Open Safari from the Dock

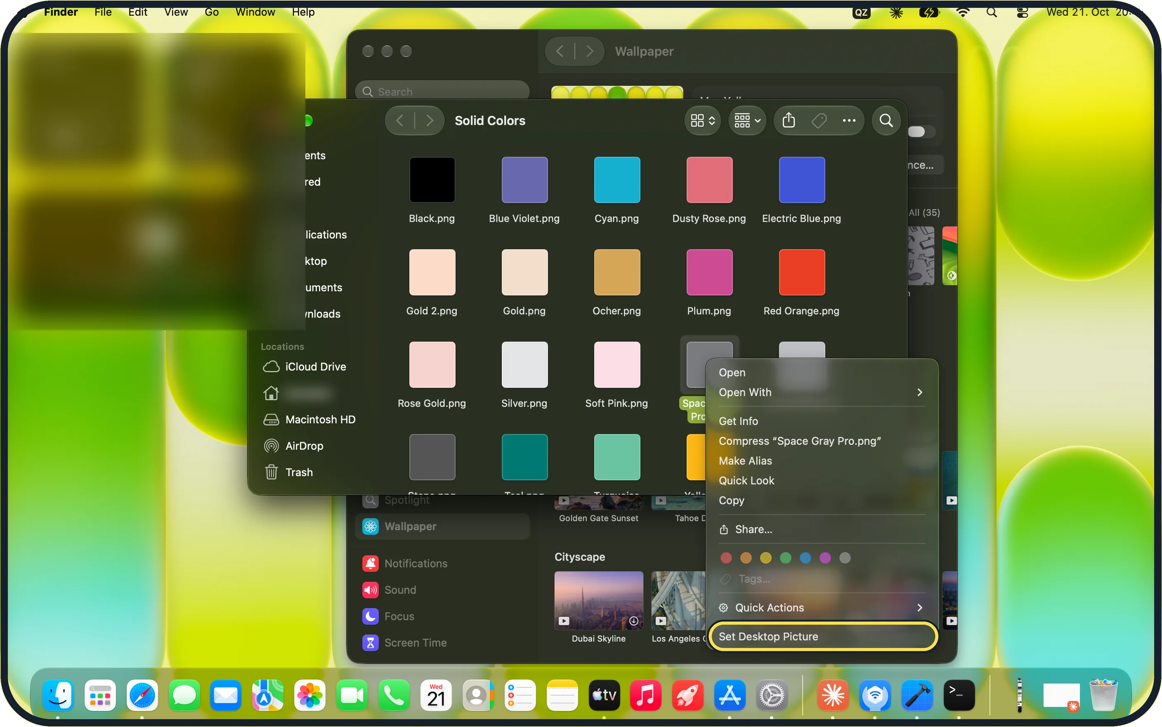click(x=142, y=695)
